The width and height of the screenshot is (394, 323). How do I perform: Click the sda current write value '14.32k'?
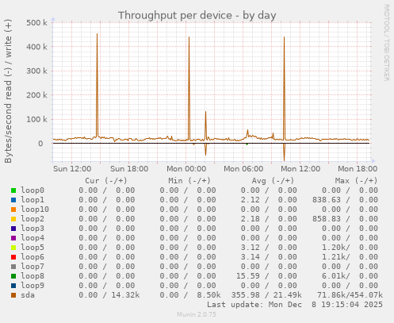pyautogui.click(x=125, y=295)
